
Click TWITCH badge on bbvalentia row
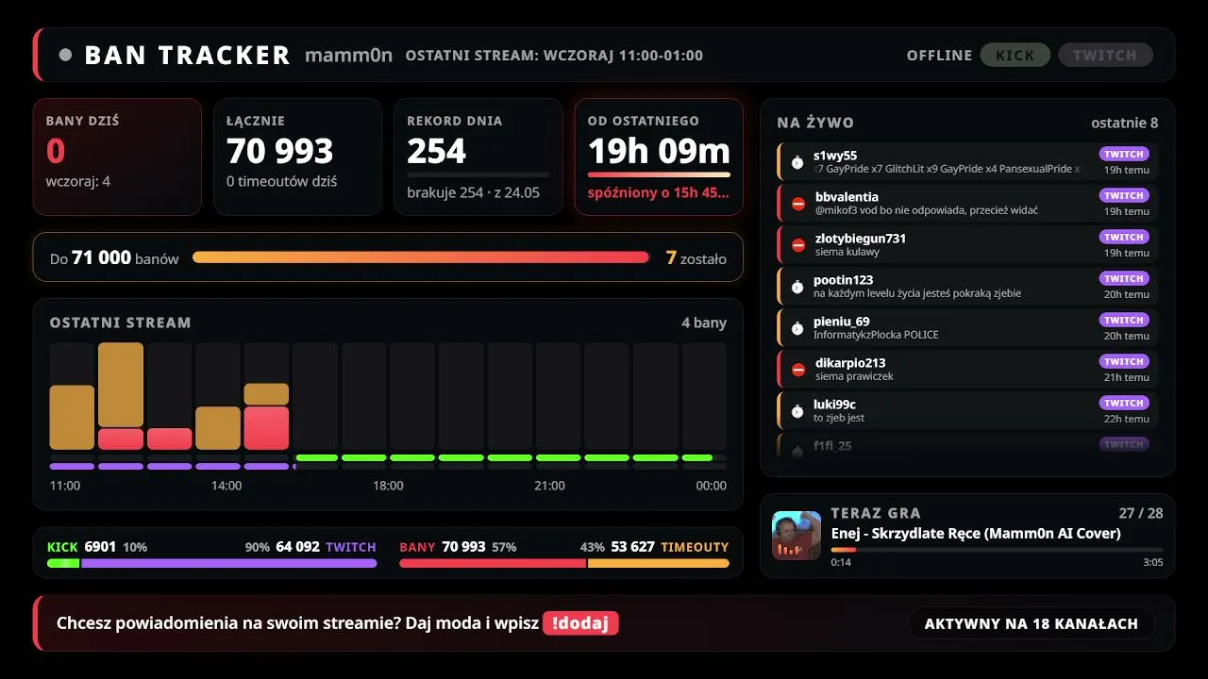click(1124, 195)
